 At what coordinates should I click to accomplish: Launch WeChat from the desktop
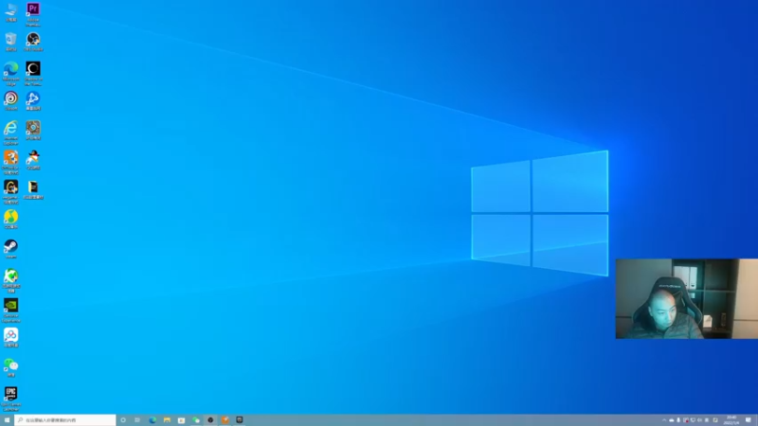click(10, 367)
